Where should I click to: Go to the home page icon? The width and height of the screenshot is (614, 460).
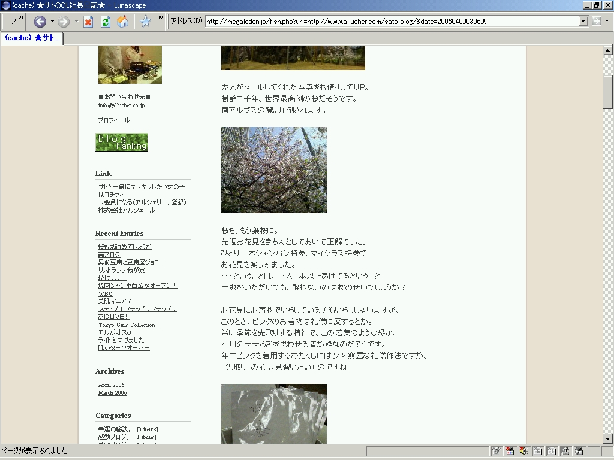[122, 22]
